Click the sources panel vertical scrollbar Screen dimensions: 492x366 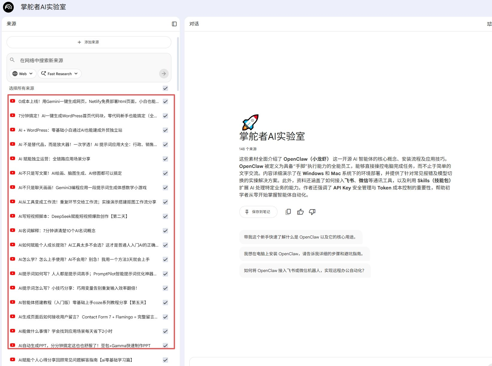coord(178,64)
